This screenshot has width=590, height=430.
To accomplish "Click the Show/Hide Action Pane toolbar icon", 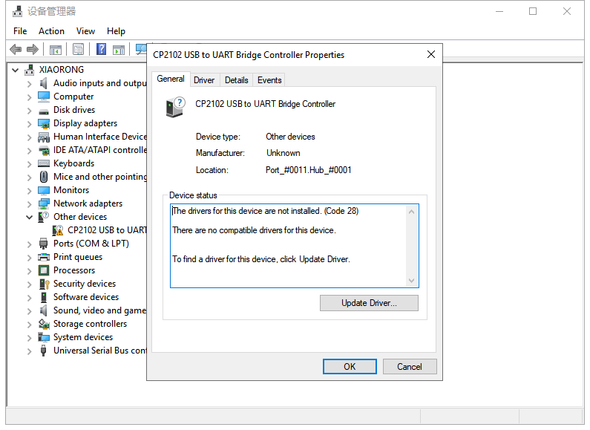I will click(119, 50).
